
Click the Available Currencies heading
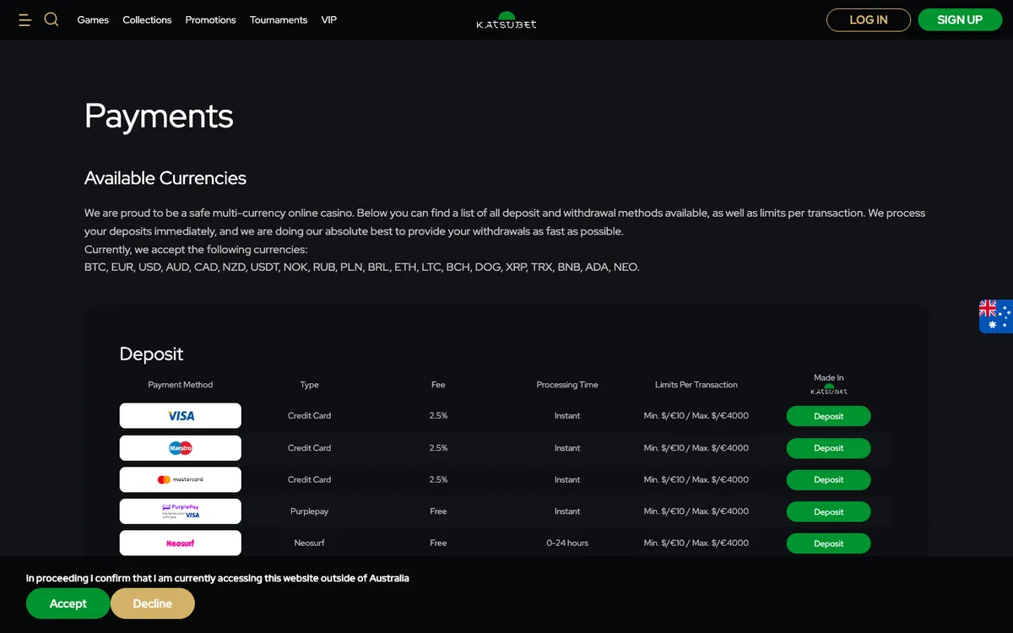coord(165,178)
